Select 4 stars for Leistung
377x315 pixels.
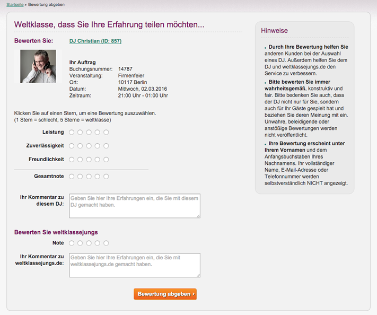[x=98, y=132]
